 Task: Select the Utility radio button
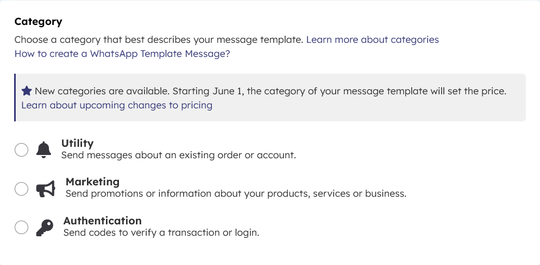coord(21,150)
